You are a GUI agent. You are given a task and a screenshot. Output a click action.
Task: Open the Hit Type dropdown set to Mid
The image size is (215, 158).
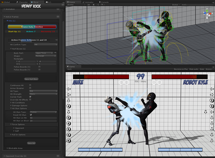point(43,91)
